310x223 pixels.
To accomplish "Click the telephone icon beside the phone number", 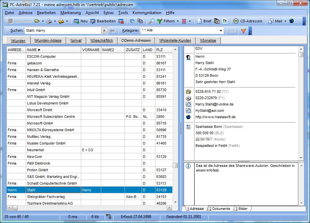I will (x=188, y=92).
